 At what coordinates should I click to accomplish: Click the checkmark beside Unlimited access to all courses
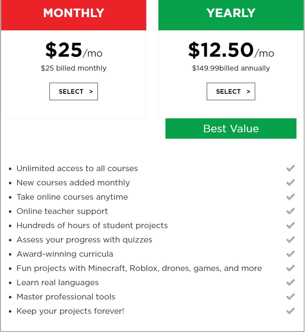tap(290, 168)
